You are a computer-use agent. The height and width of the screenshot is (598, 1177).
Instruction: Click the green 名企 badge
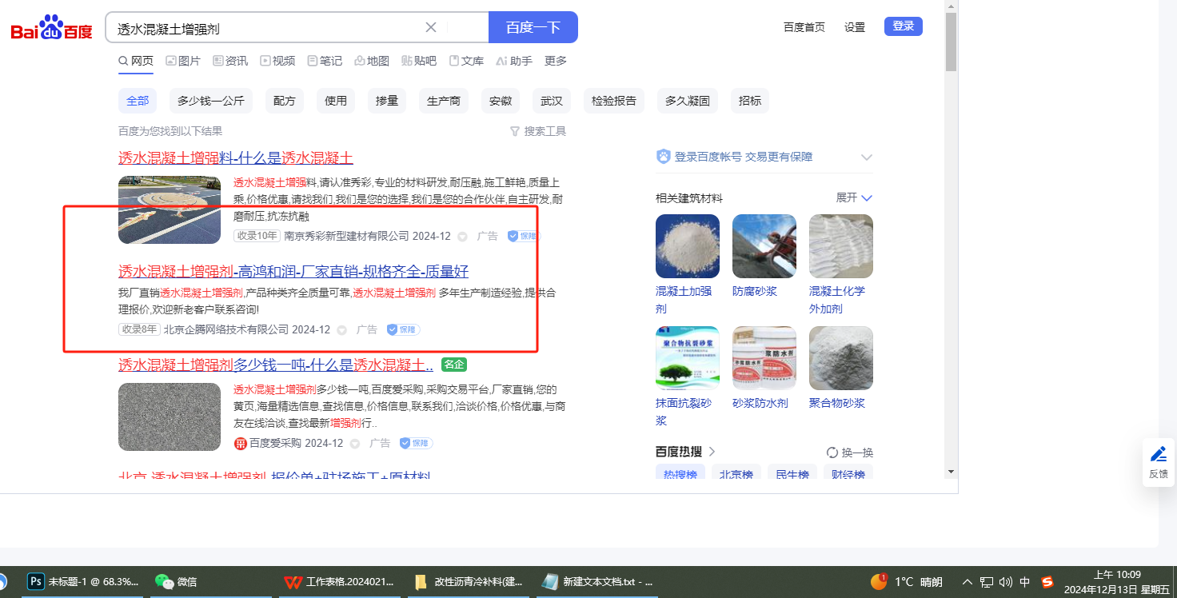tap(453, 365)
